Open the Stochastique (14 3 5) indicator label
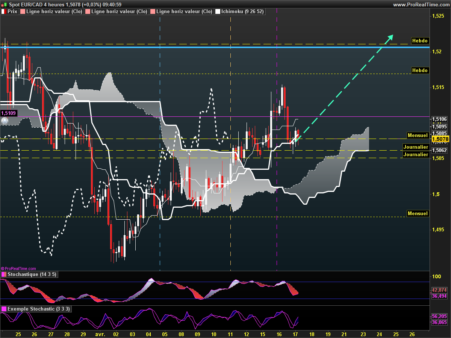 [32, 275]
